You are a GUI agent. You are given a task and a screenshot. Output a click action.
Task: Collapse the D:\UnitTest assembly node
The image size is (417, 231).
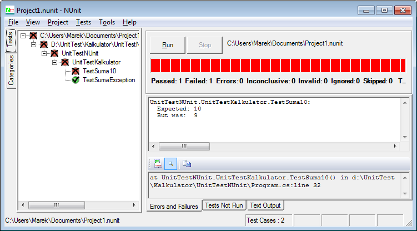click(x=34, y=44)
